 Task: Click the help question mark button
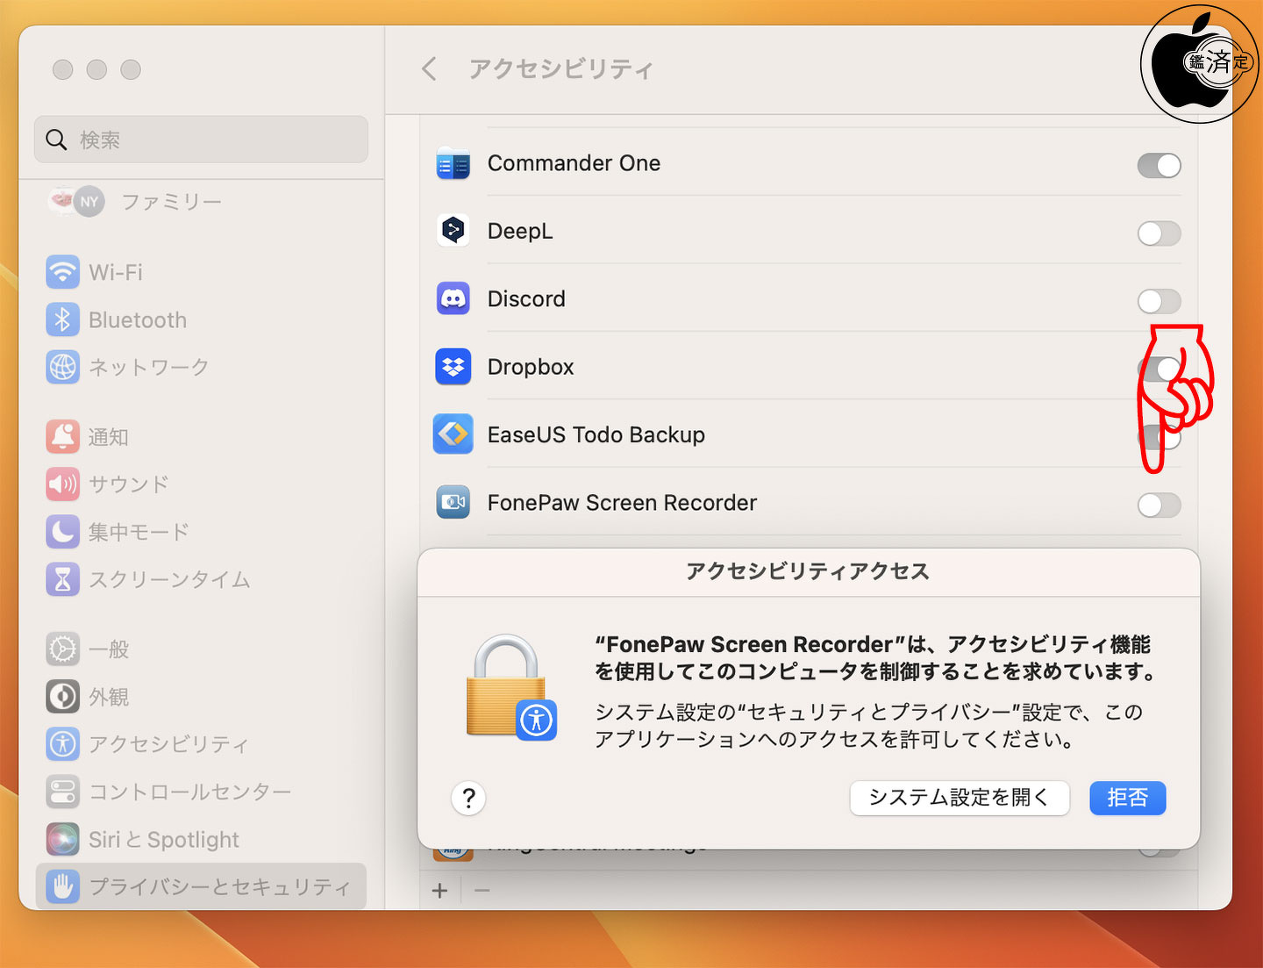point(469,798)
